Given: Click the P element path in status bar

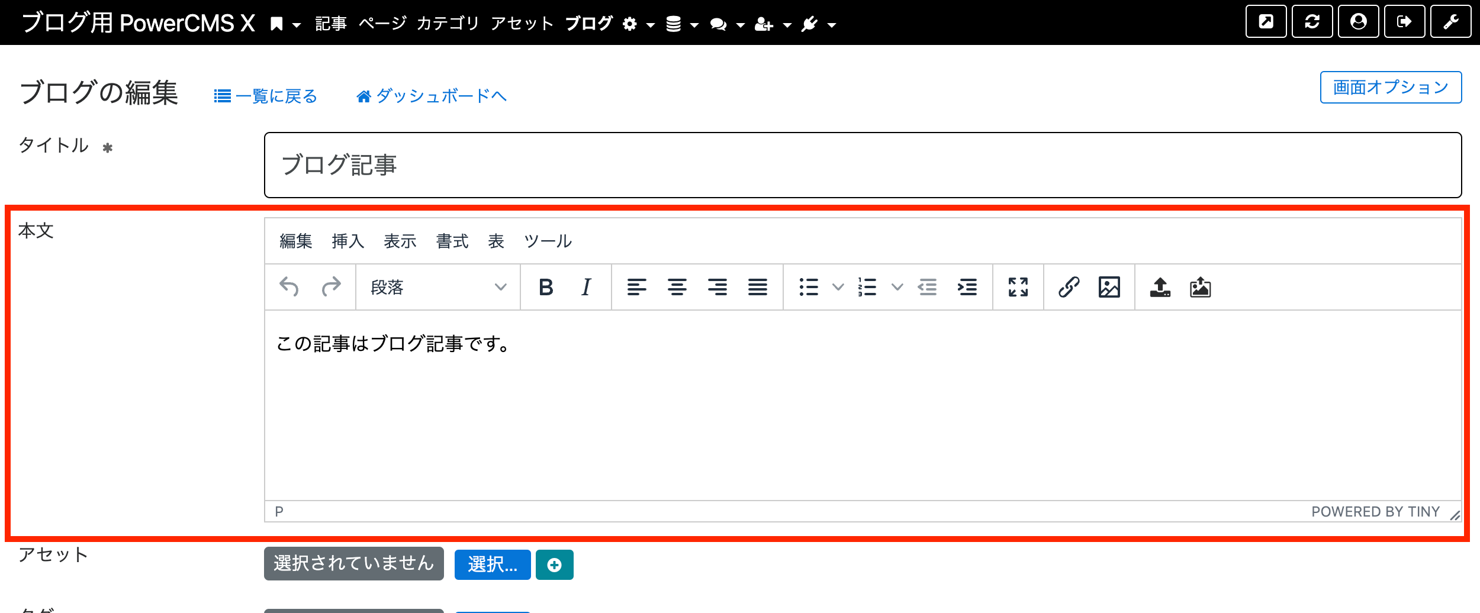Looking at the screenshot, I should click(279, 511).
